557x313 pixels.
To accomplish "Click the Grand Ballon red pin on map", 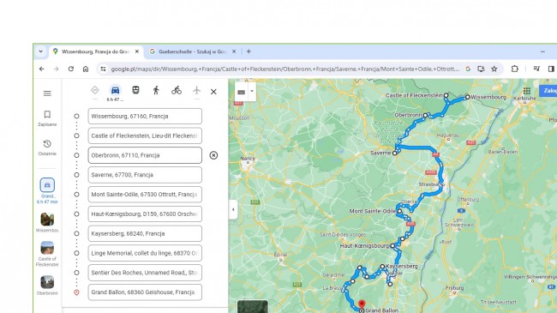I will click(362, 304).
